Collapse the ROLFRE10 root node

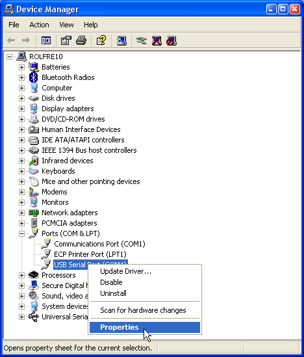tap(9, 57)
